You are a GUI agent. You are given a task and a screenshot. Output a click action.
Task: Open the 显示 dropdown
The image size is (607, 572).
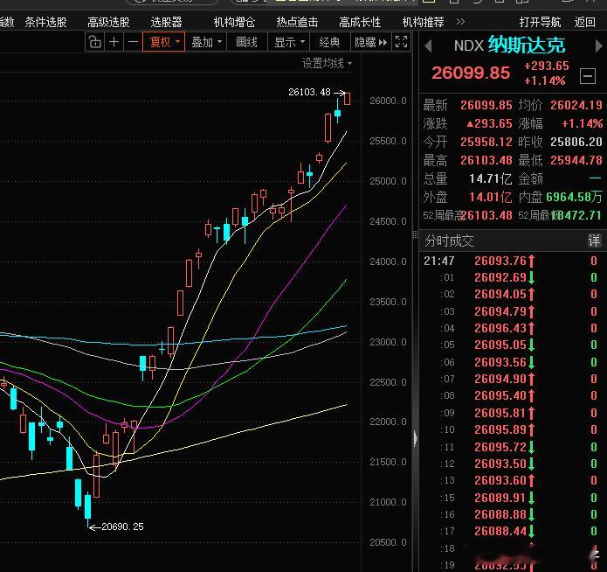coord(289,41)
